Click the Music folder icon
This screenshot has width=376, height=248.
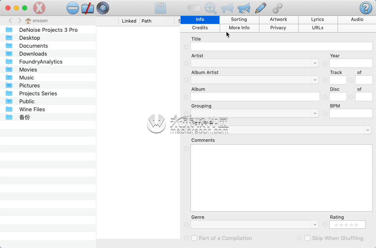[9, 77]
